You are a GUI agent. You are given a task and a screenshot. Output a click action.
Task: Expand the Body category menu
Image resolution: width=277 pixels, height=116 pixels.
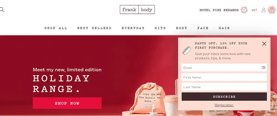(x=182, y=28)
